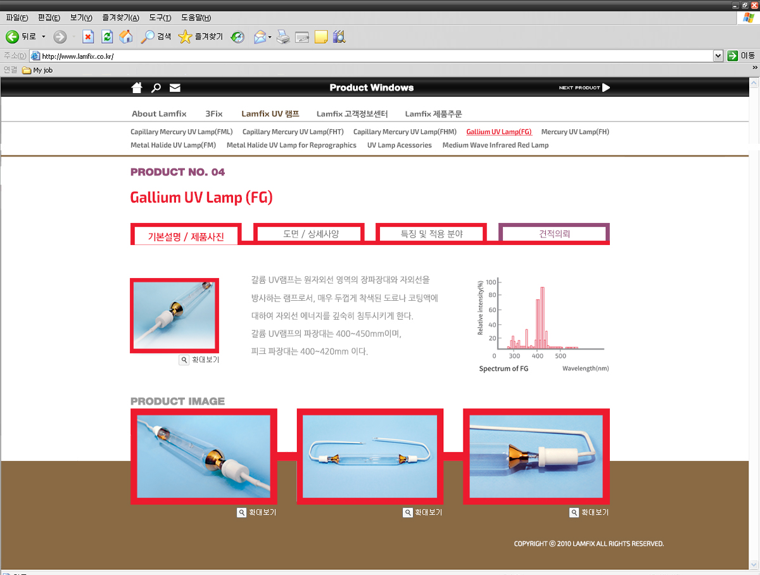760x575 pixels.
Task: Open the Metal Halide UV Lamp(FM) link
Action: click(x=173, y=145)
